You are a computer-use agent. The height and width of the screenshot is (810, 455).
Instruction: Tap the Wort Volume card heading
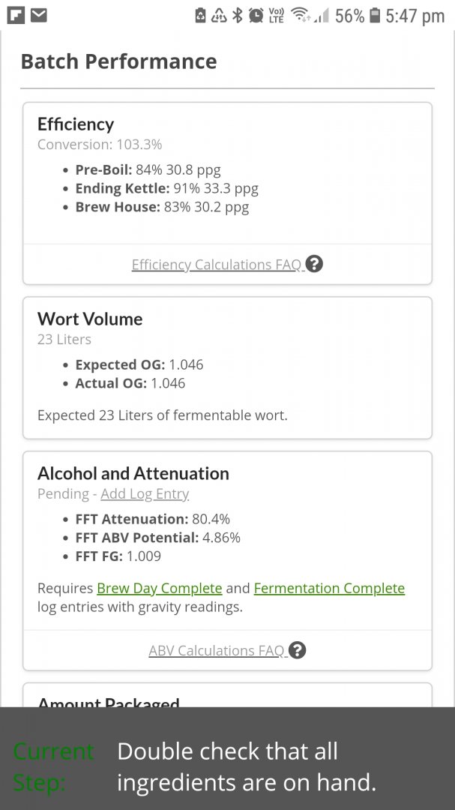[90, 319]
